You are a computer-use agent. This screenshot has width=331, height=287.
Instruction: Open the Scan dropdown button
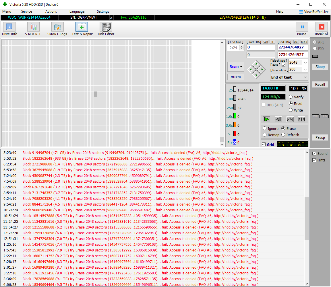(236, 67)
